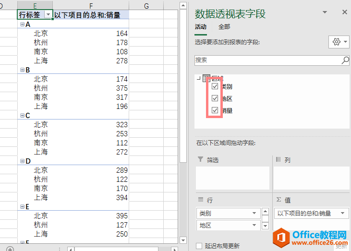This screenshot has width=351, height=251.
Task: Click the vertical scrollbar thumb
Action: pyautogui.click(x=183, y=86)
